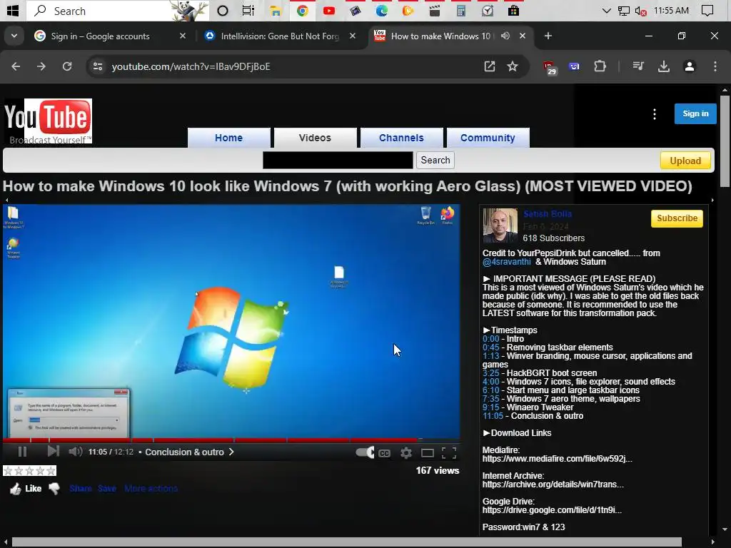Screen dimensions: 731x548
Task: Click the video progress bar
Action: point(231,440)
